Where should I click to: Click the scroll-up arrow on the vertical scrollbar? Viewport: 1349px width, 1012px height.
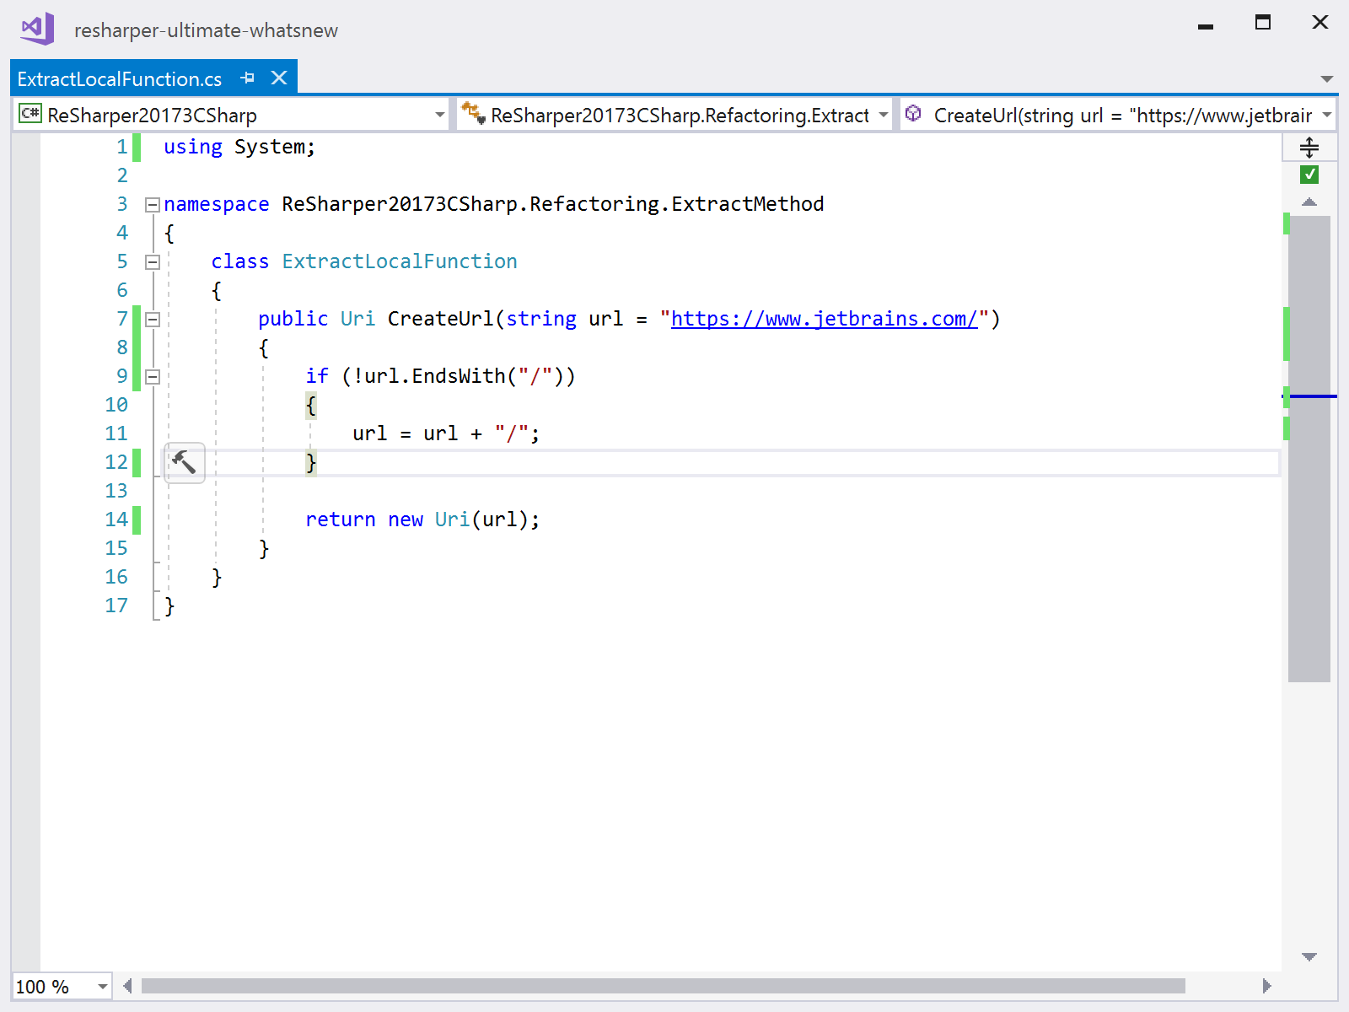1309,202
